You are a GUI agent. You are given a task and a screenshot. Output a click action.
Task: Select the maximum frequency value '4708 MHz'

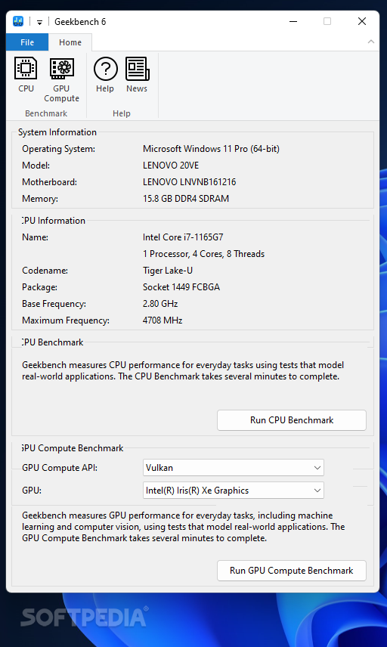163,320
